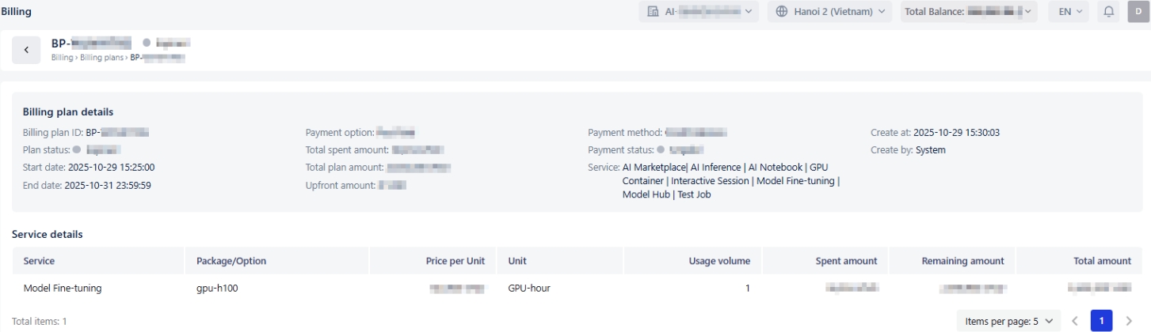Go to the previous page arrow
The width and height of the screenshot is (1151, 332).
click(x=1075, y=321)
